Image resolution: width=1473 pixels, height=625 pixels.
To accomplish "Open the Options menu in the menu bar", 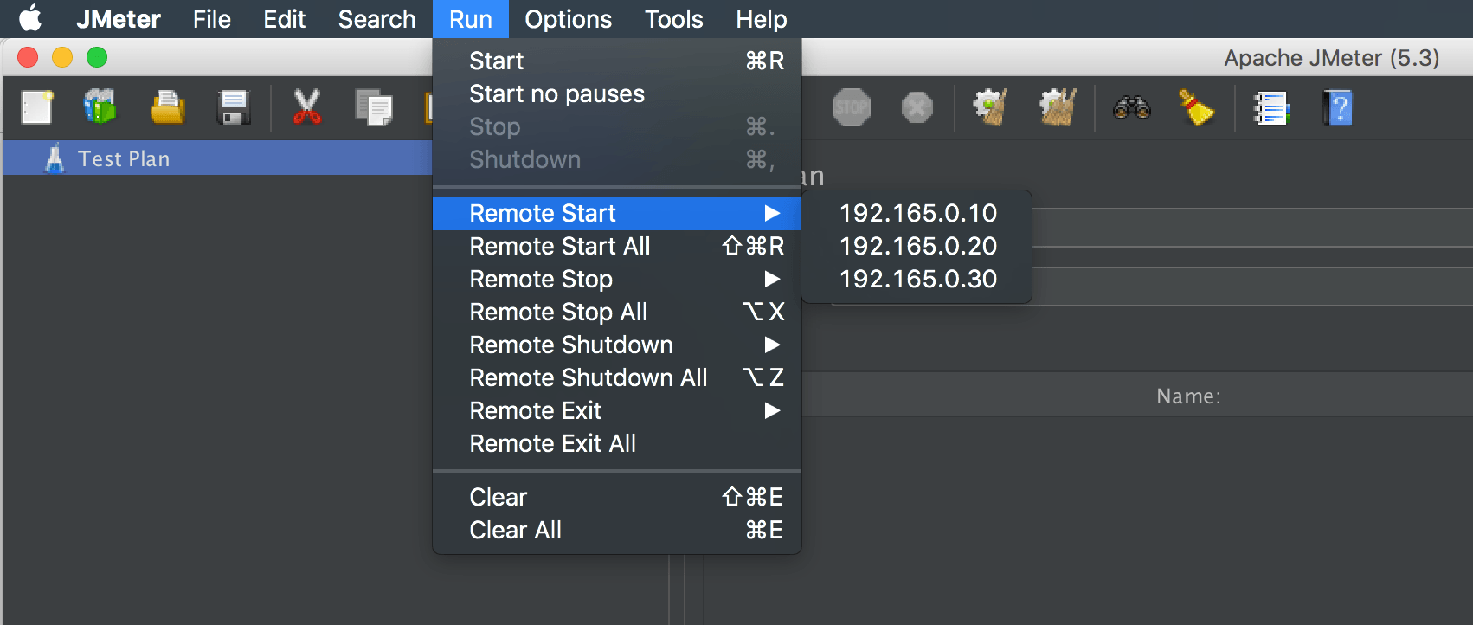I will coord(568,19).
